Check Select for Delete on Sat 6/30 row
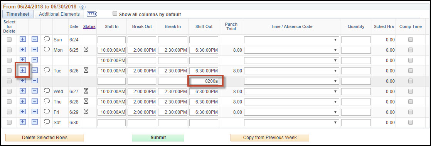Image resolution: width=431 pixels, height=146 pixels. 9,122
